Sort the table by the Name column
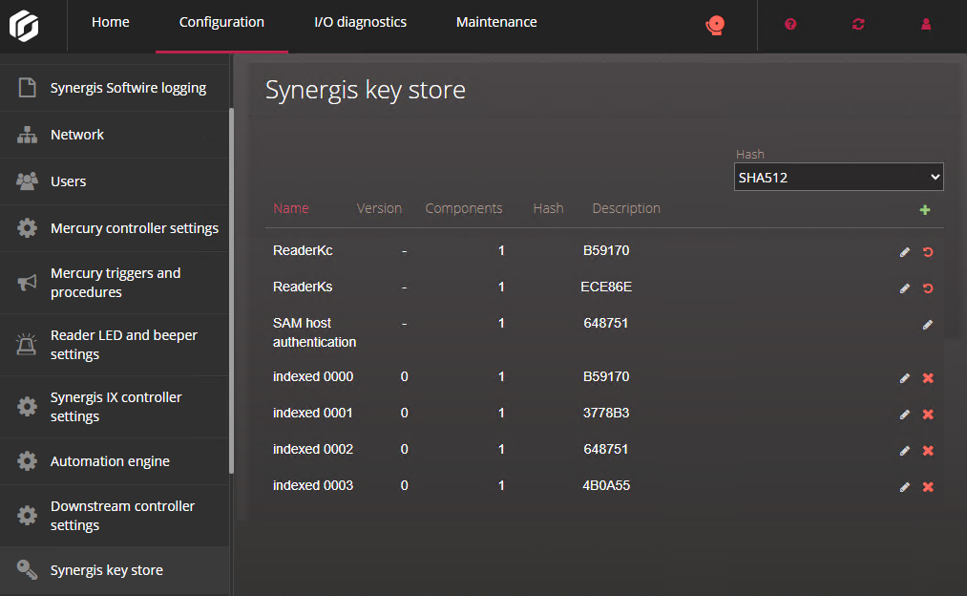Image resolution: width=967 pixels, height=596 pixels. [x=290, y=208]
